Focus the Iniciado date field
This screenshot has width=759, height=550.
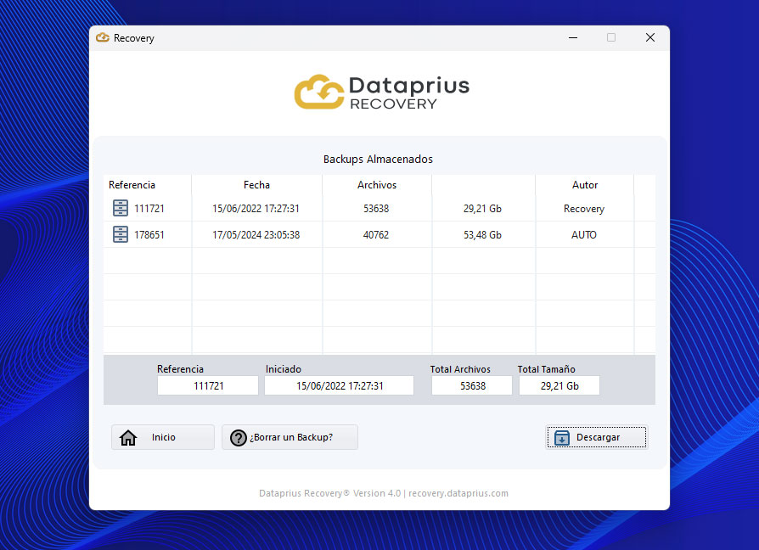click(x=340, y=385)
